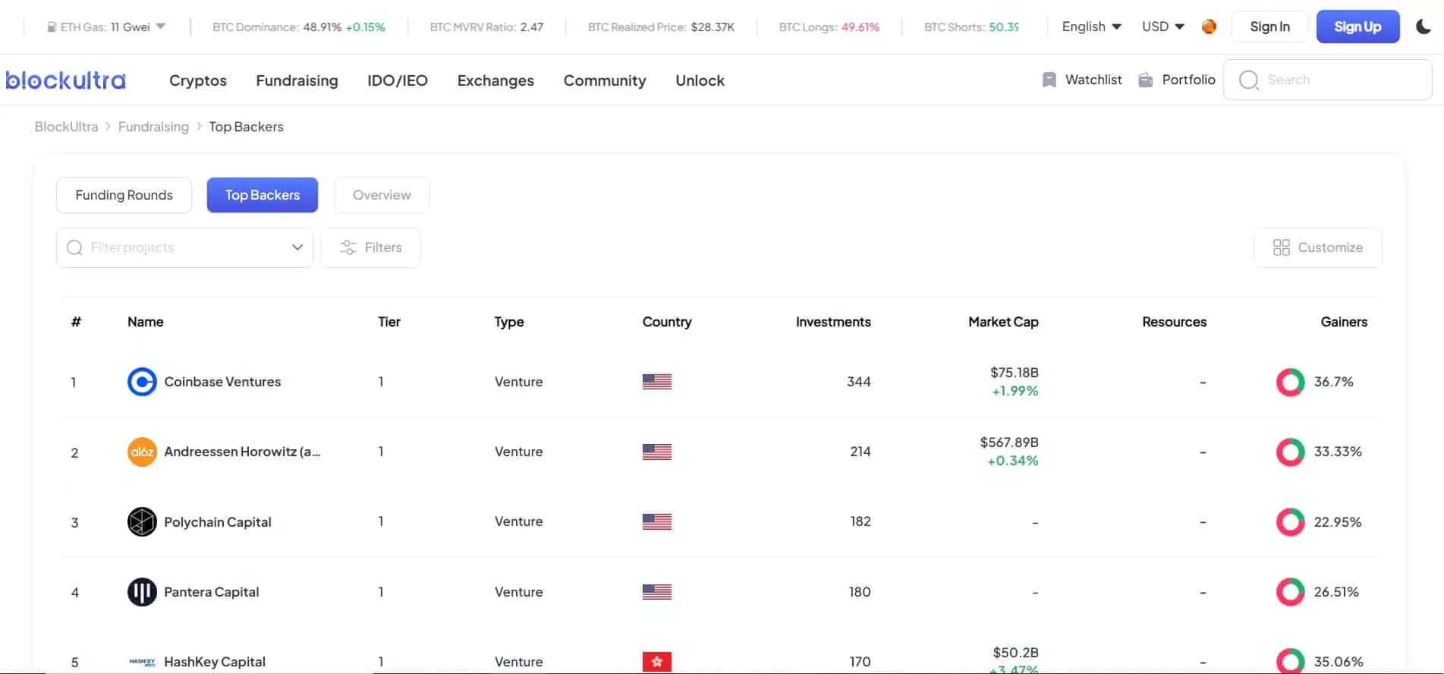Image resolution: width=1444 pixels, height=674 pixels.
Task: Click the US flag in Polychain Capital row
Action: point(657,521)
